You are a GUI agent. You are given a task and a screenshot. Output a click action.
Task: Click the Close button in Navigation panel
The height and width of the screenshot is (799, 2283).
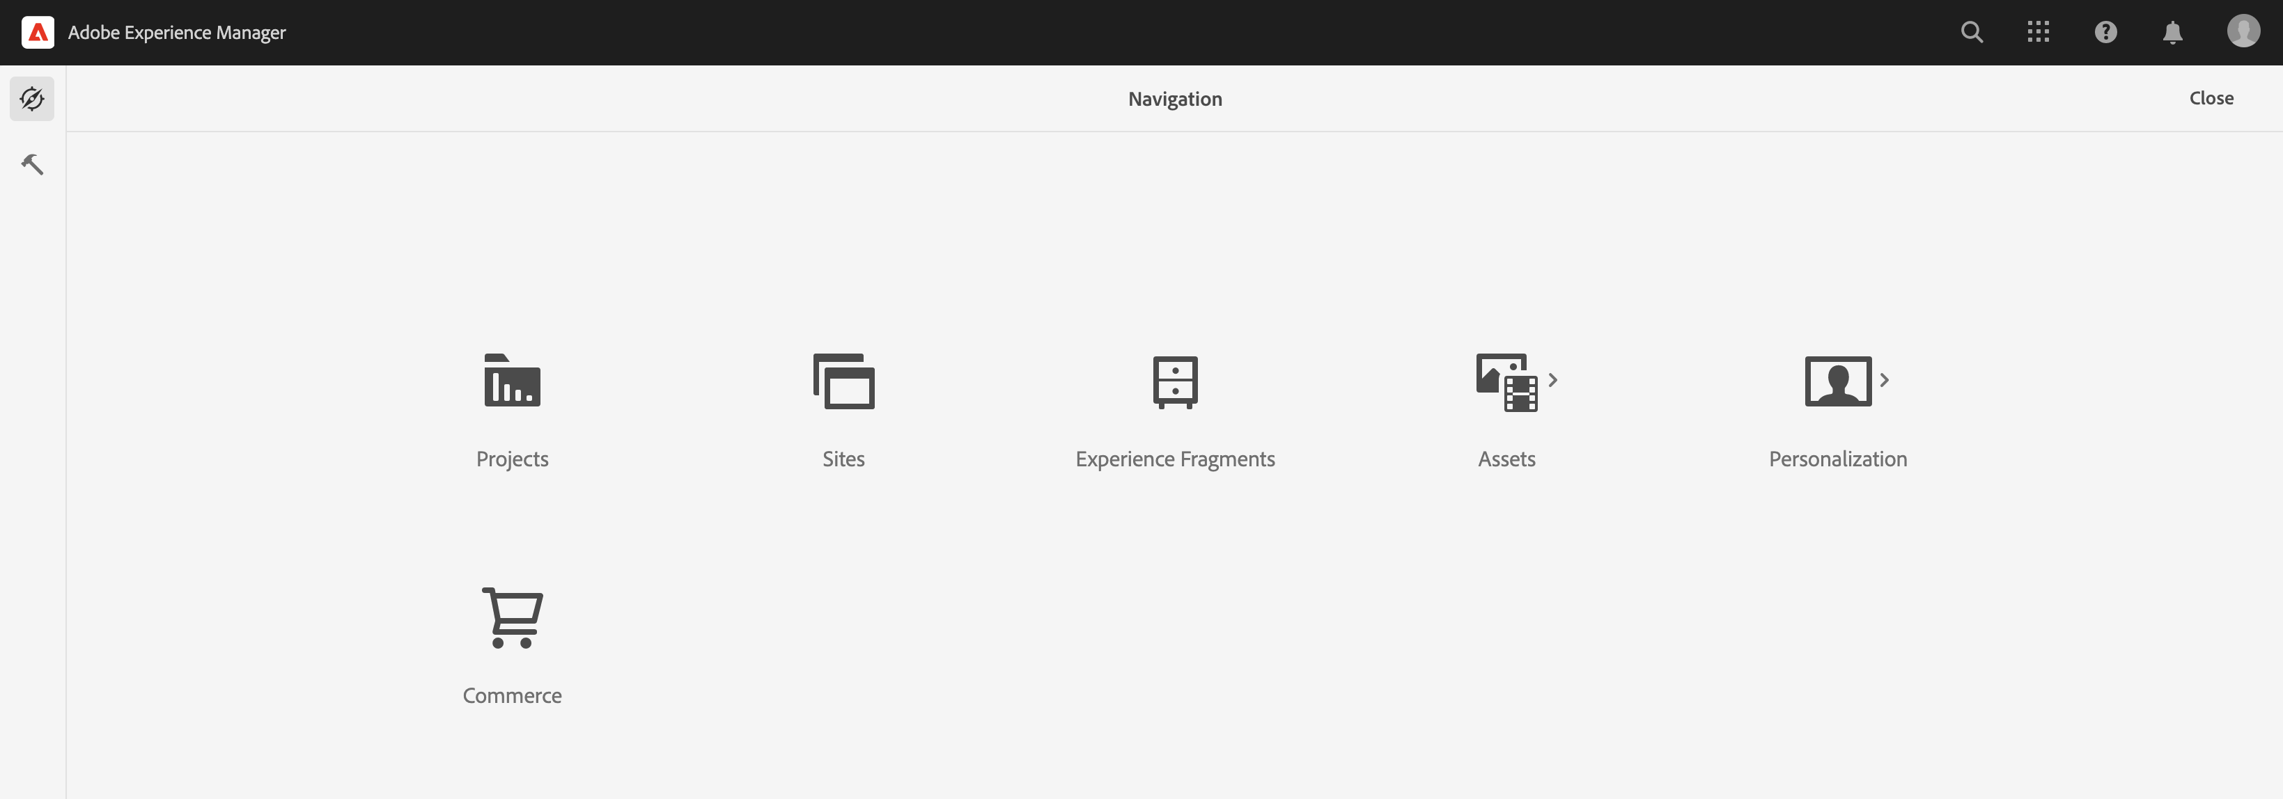click(x=2211, y=98)
